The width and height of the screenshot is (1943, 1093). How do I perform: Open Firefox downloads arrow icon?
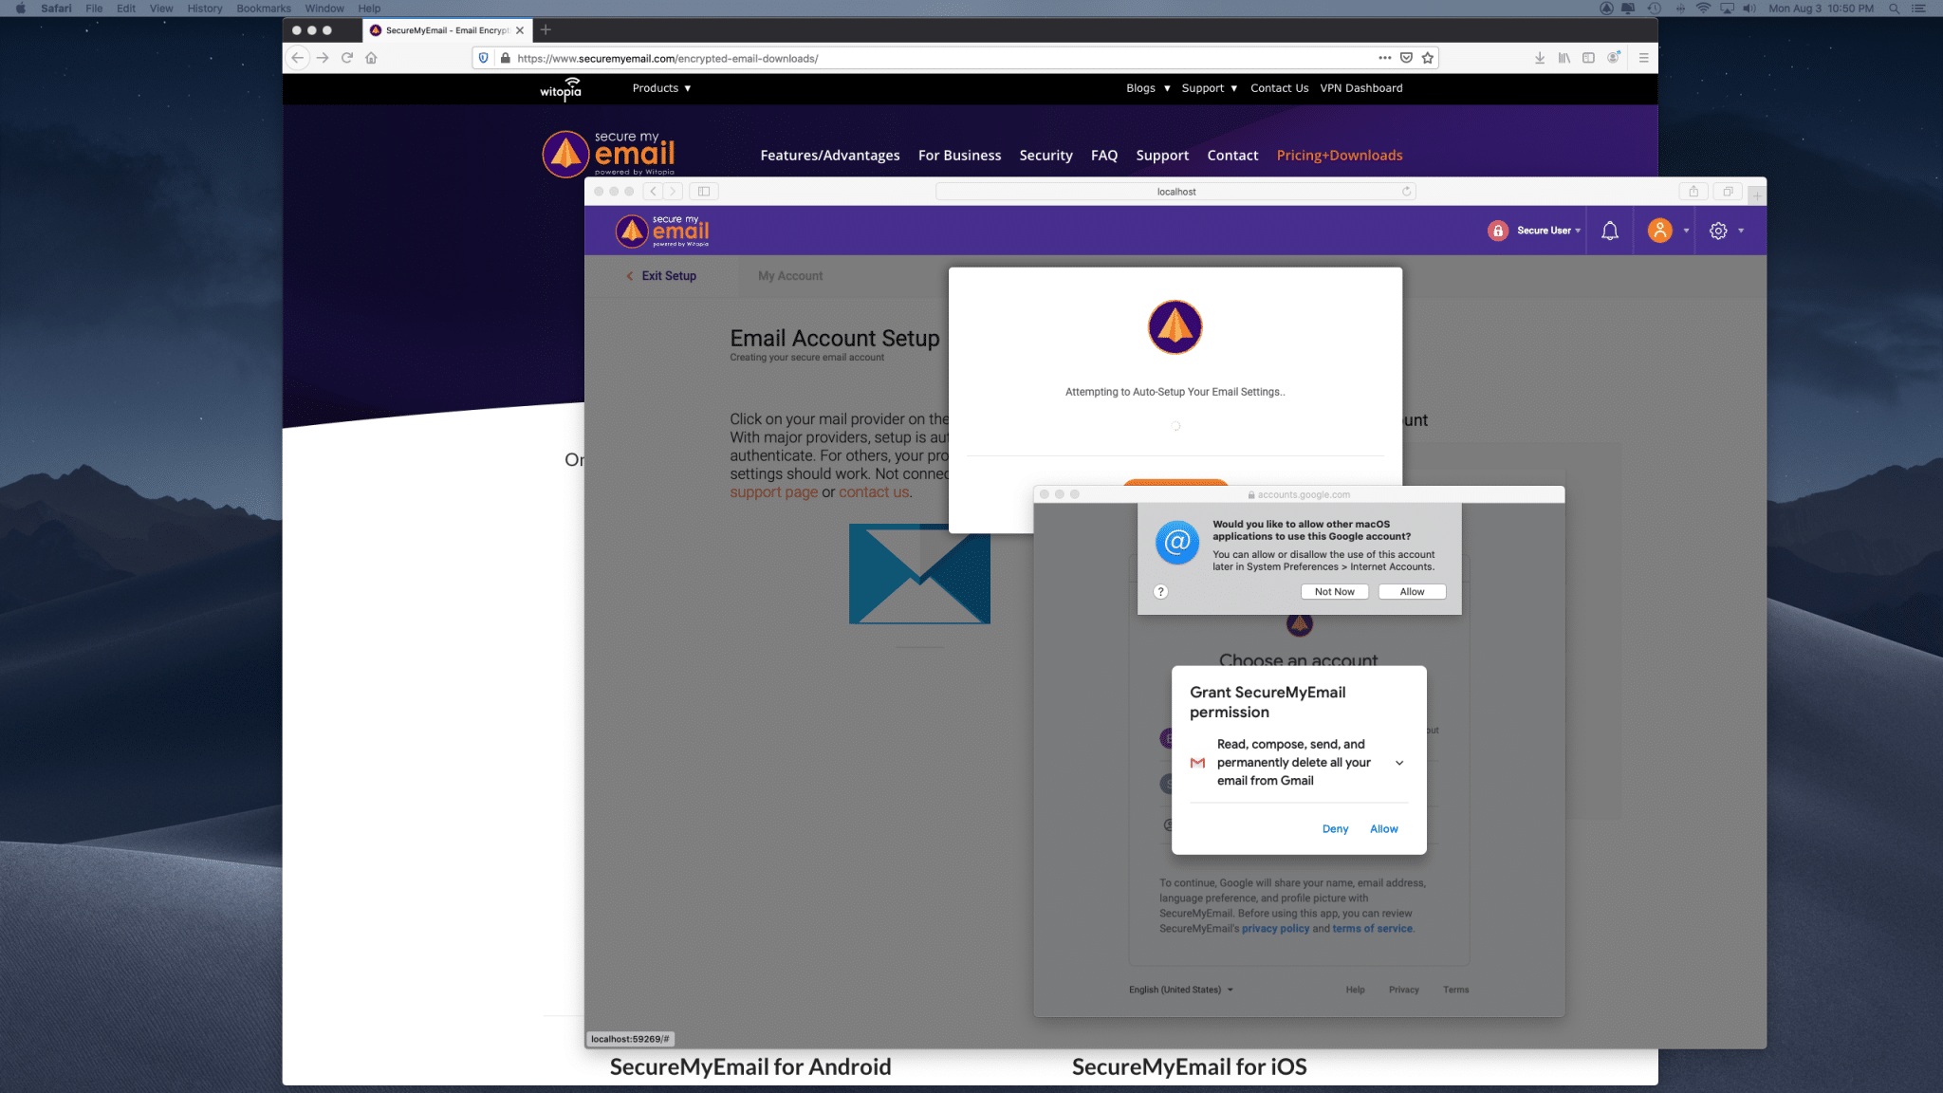(1539, 58)
